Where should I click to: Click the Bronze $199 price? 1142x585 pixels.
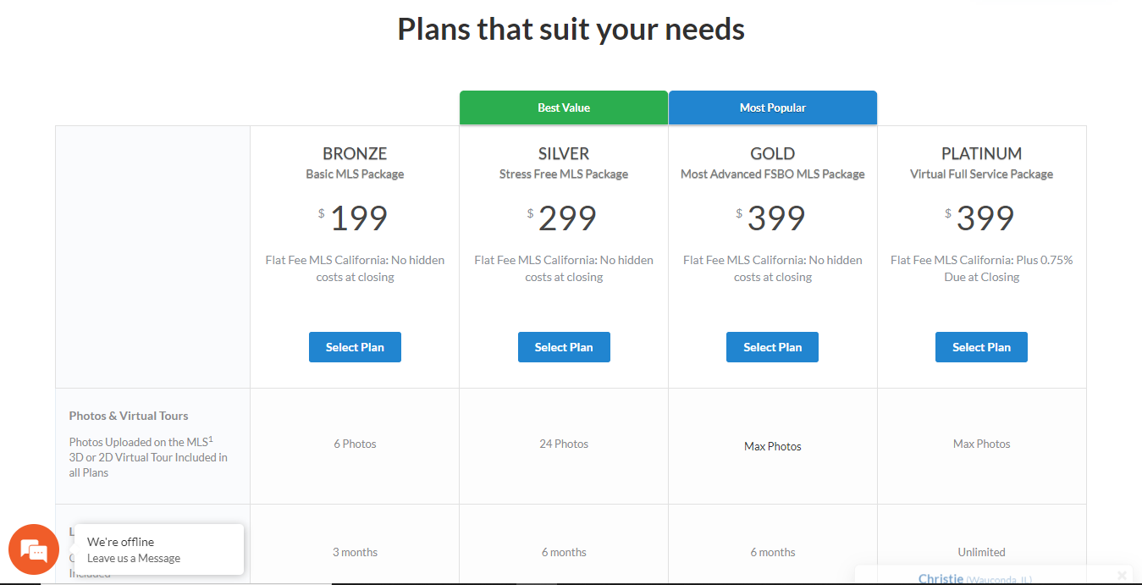357,218
